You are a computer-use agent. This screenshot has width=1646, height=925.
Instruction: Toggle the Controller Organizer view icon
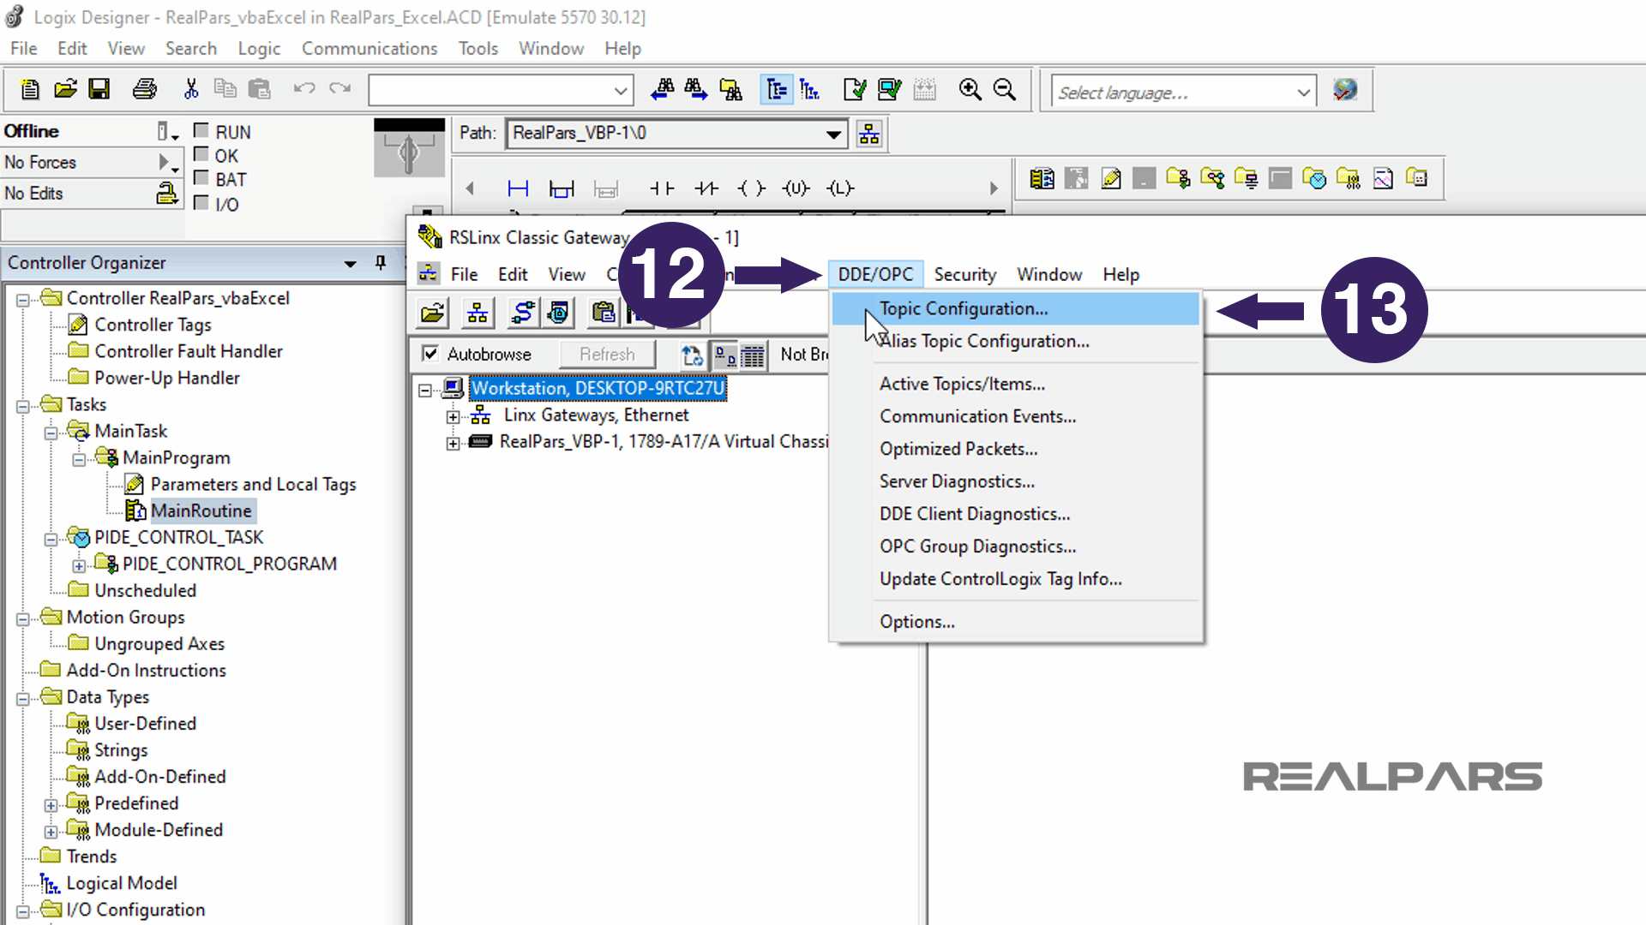777,89
